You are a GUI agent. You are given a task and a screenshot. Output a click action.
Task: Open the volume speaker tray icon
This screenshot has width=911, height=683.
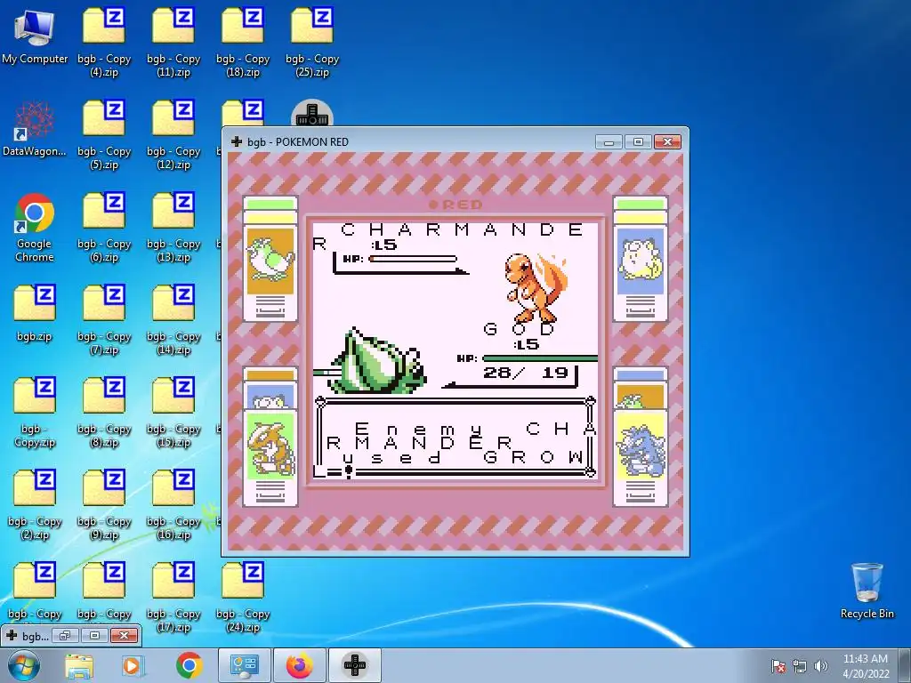point(821,666)
